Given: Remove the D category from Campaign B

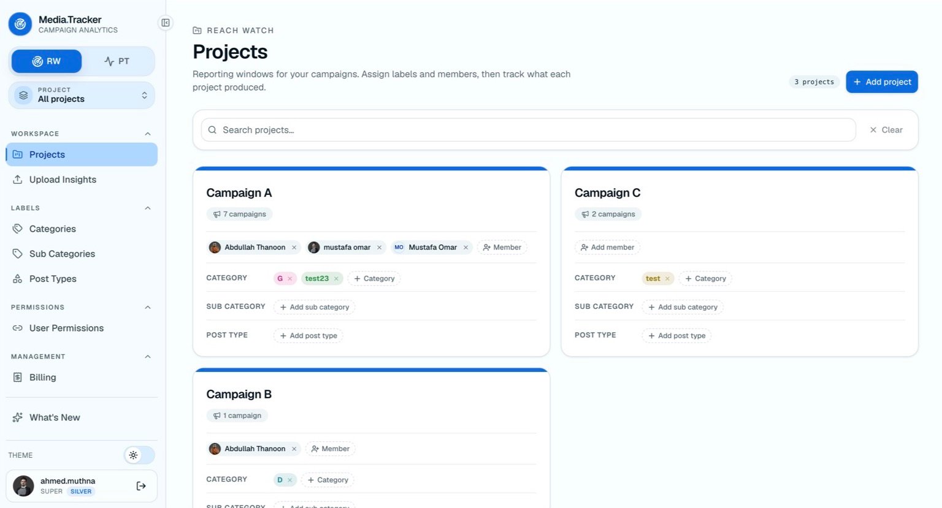Looking at the screenshot, I should [x=290, y=480].
